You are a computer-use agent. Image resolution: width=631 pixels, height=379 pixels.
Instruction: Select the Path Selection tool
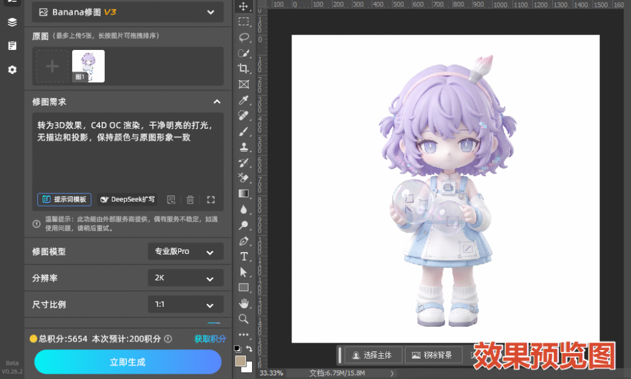pyautogui.click(x=243, y=272)
